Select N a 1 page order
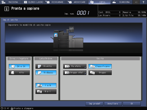The height and width of the screenshot is (110, 147). [x=46, y=92]
